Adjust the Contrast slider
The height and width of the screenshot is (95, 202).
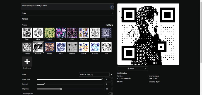pos(70,84)
